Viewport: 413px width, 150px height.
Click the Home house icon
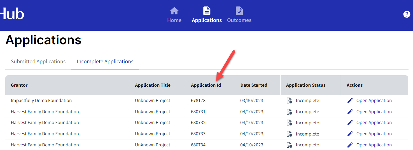pos(174,11)
